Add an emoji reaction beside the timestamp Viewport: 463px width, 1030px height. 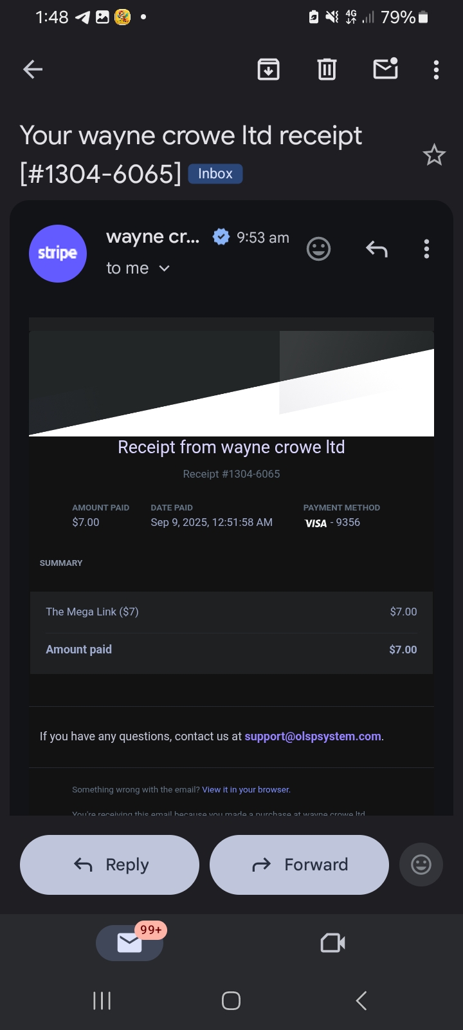tap(318, 249)
